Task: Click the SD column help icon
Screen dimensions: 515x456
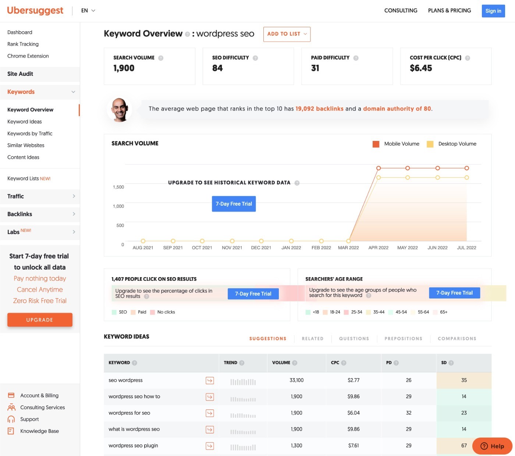Action: 451,363
